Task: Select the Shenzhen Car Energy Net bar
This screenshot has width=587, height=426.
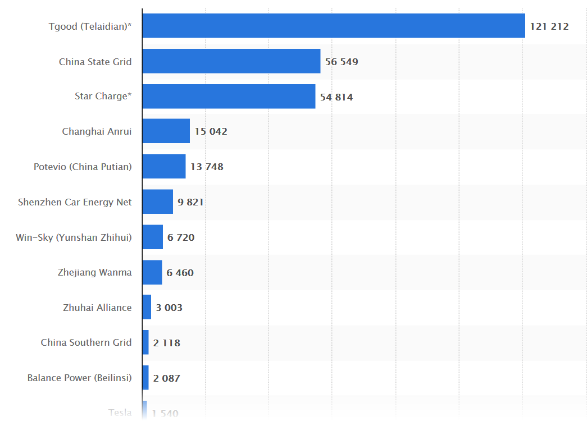Action: point(157,201)
